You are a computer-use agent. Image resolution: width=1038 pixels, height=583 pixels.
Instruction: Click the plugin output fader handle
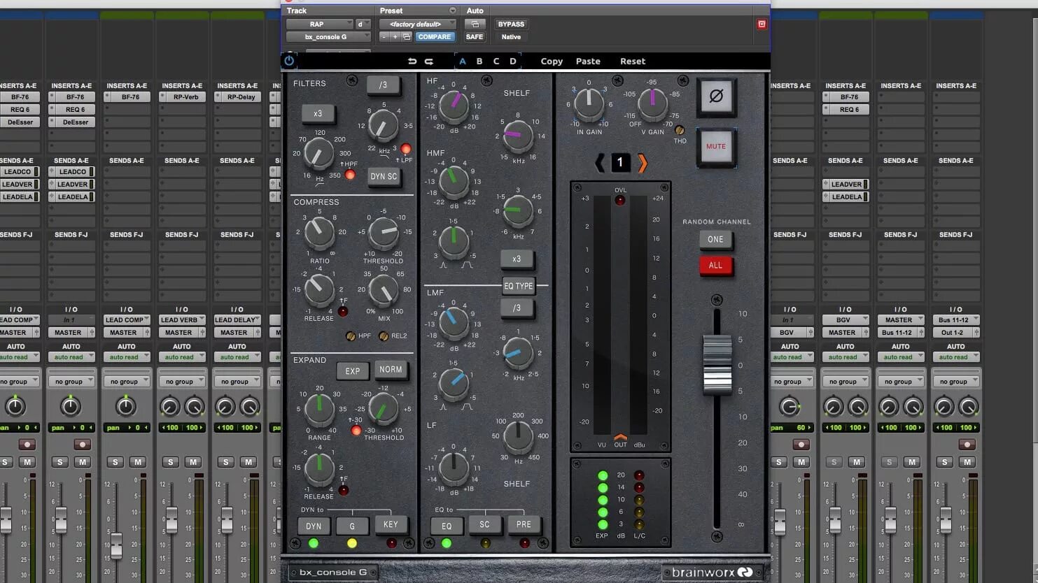click(717, 364)
